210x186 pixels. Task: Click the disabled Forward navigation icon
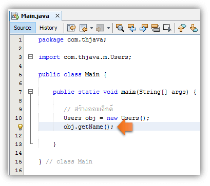click(100, 28)
